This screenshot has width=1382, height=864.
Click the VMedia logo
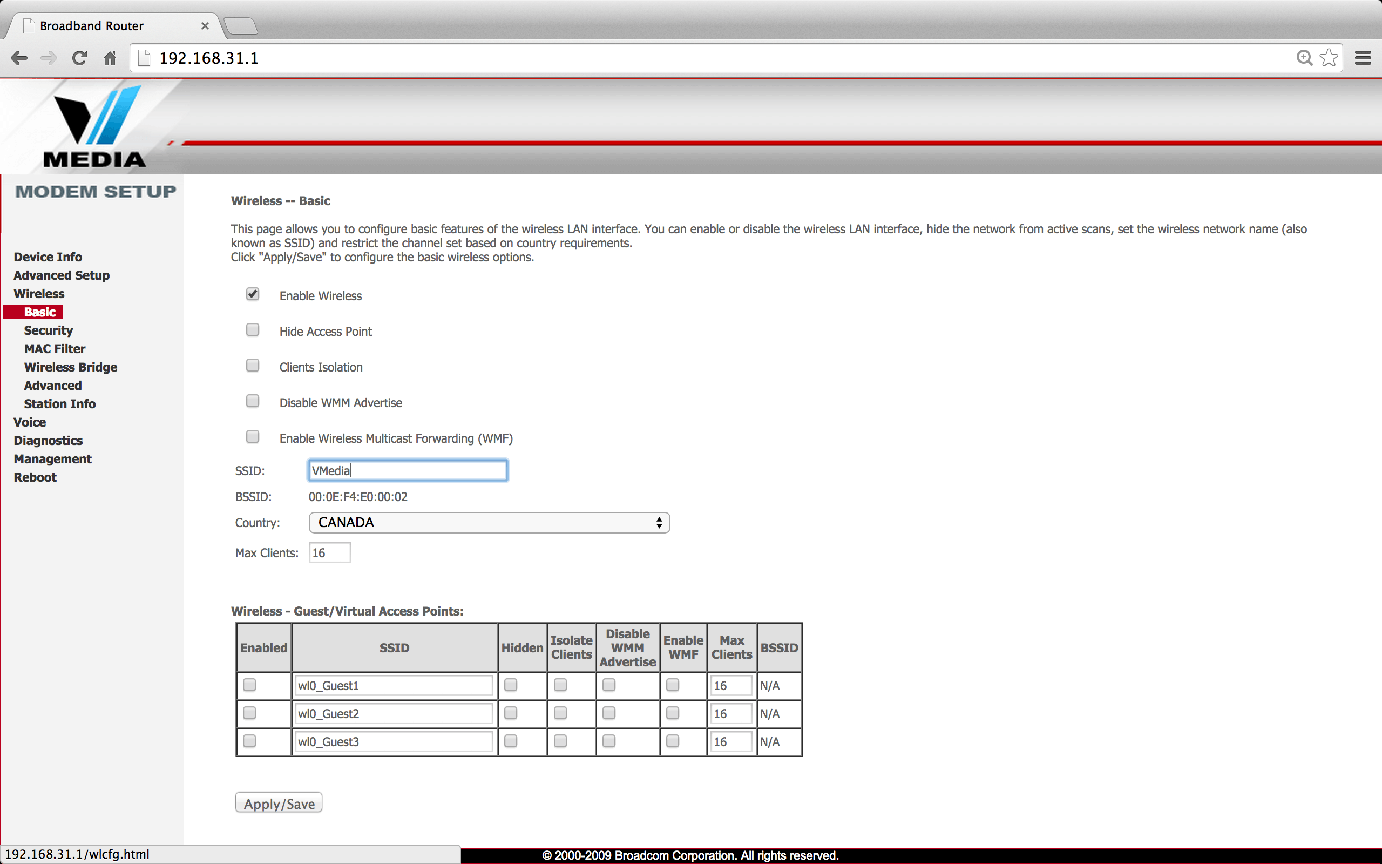point(95,127)
